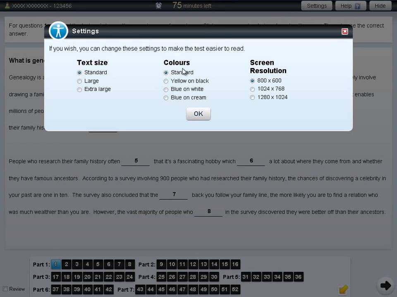This screenshot has height=297, width=397.
Task: Click the accessibility icon in Settings header
Action: click(x=58, y=31)
